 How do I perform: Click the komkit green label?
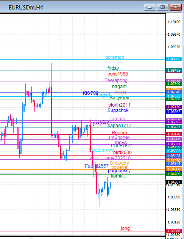pyautogui.click(x=118, y=176)
